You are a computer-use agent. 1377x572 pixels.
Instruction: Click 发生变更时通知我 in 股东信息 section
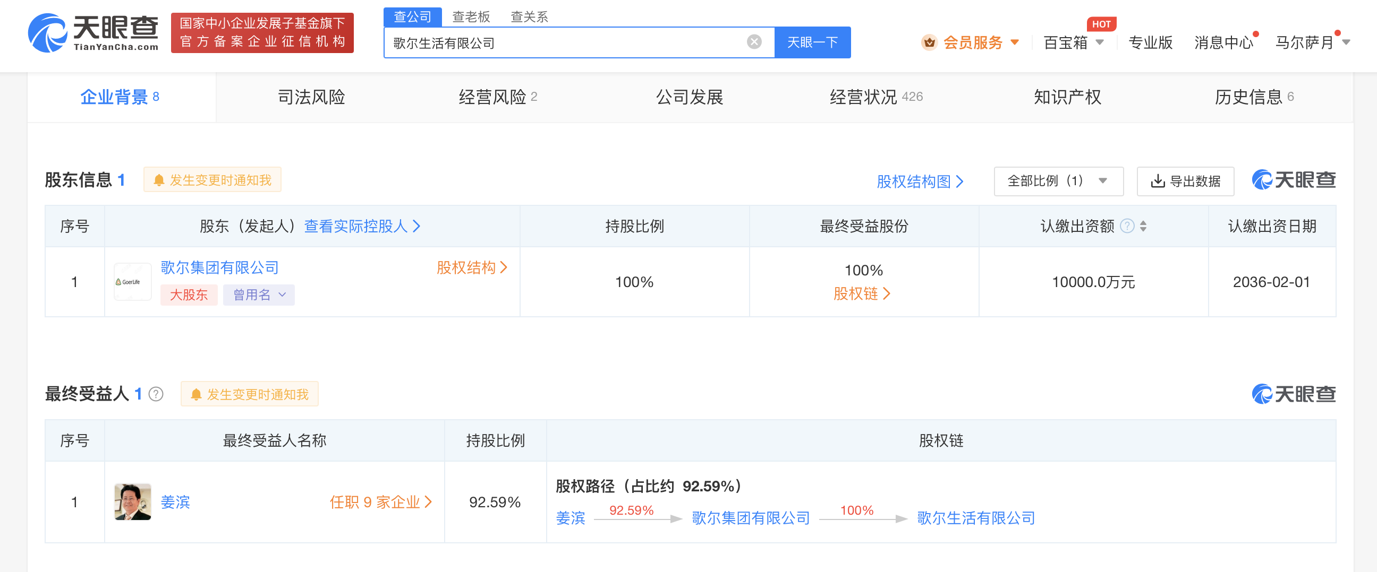(212, 180)
